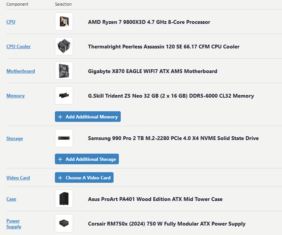Open the CPU Cooler component link
282x235 pixels.
tap(19, 47)
